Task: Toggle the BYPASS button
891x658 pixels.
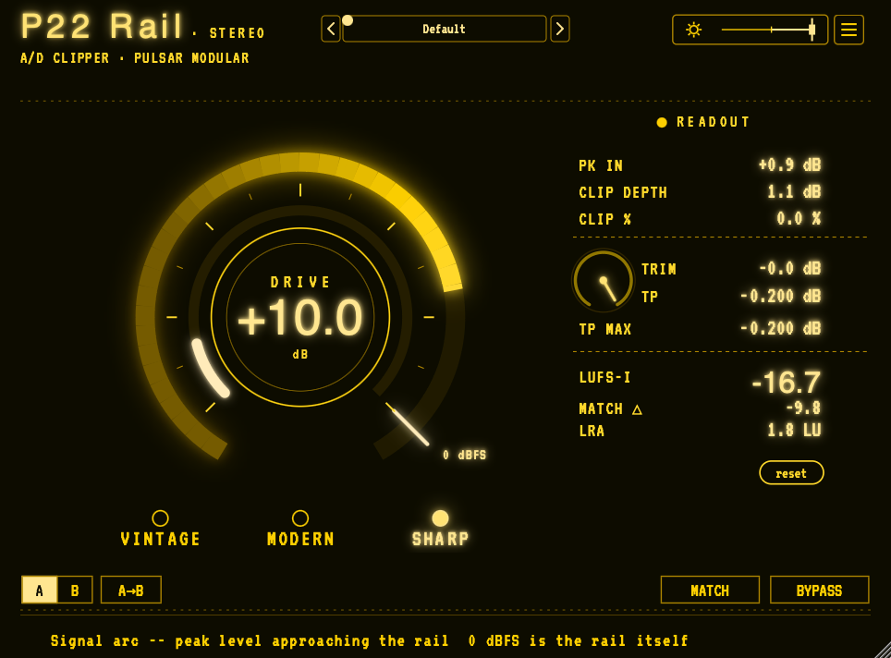Action: click(x=819, y=590)
